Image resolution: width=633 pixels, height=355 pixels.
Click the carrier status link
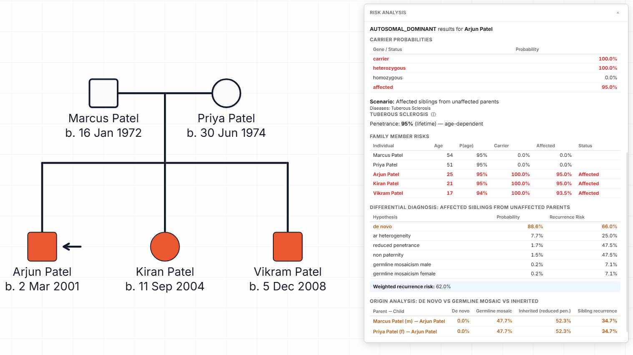(x=381, y=59)
